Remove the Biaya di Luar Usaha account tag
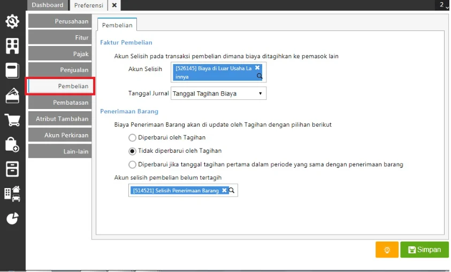The width and height of the screenshot is (451, 272). [x=257, y=68]
